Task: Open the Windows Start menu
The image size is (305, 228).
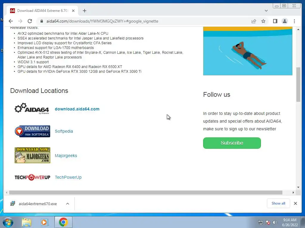Action: (8, 222)
